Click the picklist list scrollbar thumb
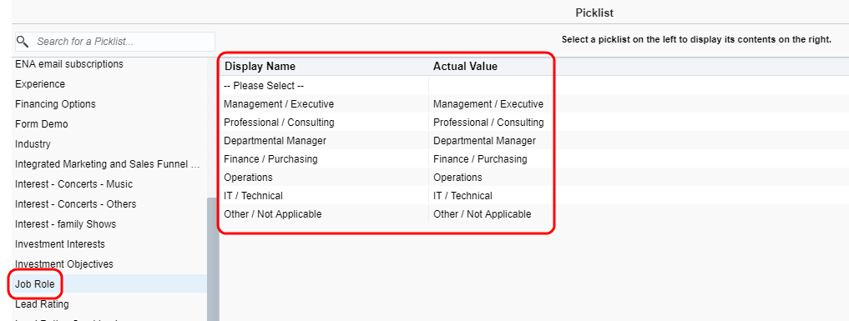 [213, 259]
